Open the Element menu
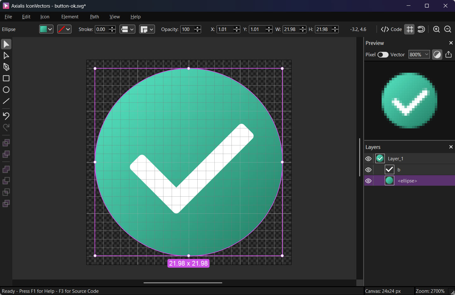455x295 pixels. pos(70,17)
